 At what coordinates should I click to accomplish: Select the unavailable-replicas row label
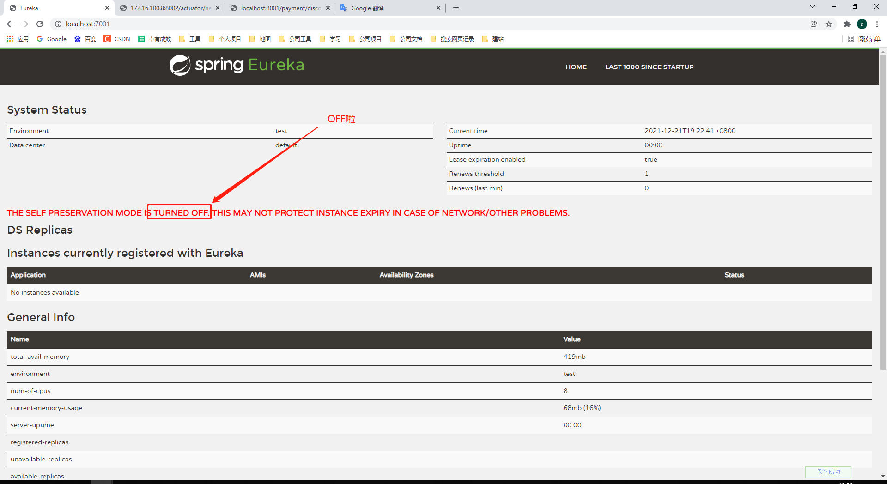coord(41,459)
